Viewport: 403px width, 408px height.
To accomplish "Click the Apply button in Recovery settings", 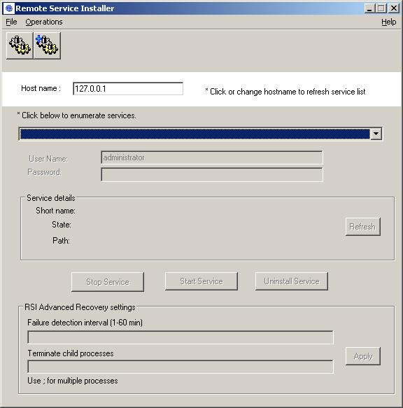I will [x=362, y=356].
